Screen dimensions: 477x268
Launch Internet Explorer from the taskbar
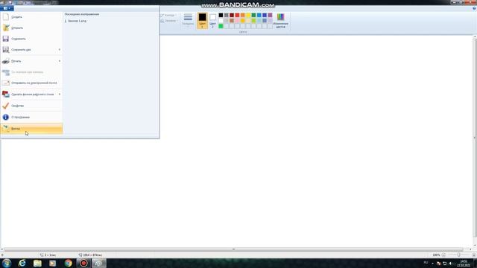point(22,263)
